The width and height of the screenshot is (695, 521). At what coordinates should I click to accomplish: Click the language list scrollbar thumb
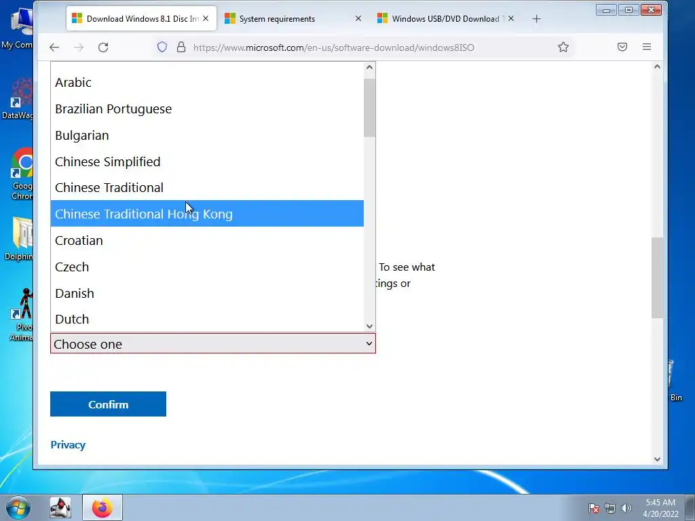[x=370, y=108]
